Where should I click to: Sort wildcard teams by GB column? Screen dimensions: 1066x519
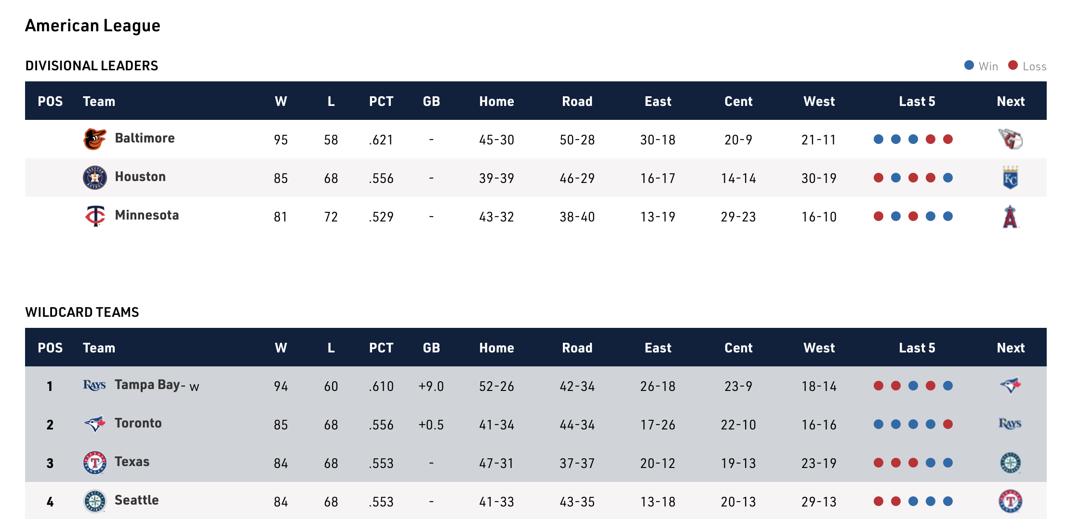point(431,348)
